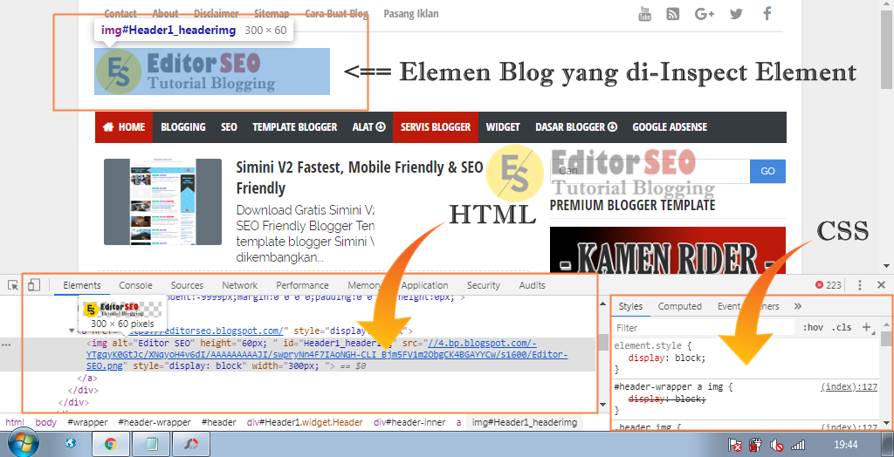Open the YouTube social icon
The image size is (894, 457).
coord(645,14)
